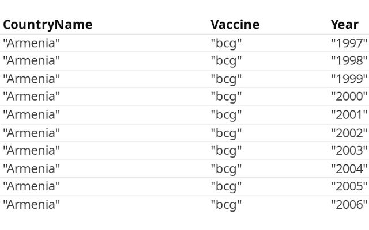This screenshot has width=369, height=230.
Task: Select the "Armenia" cell in 2001 row
Action: pos(31,114)
